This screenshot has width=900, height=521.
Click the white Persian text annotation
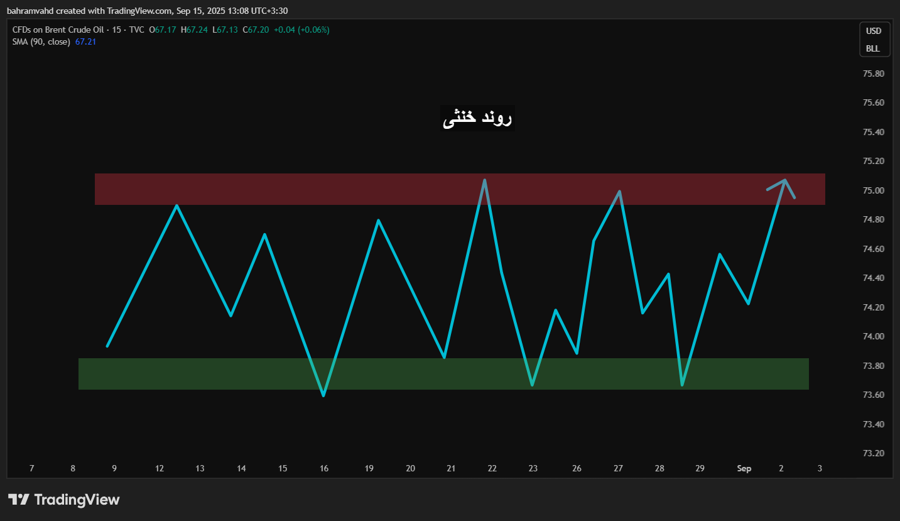click(477, 118)
